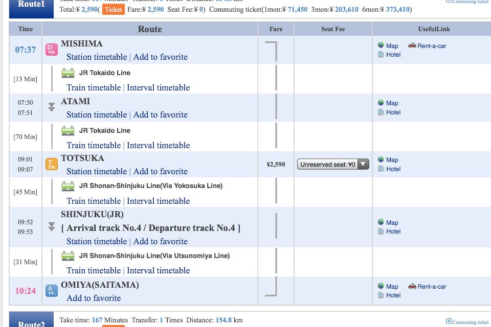Open the Unreserved seat ¥0 dropdown

[333, 165]
